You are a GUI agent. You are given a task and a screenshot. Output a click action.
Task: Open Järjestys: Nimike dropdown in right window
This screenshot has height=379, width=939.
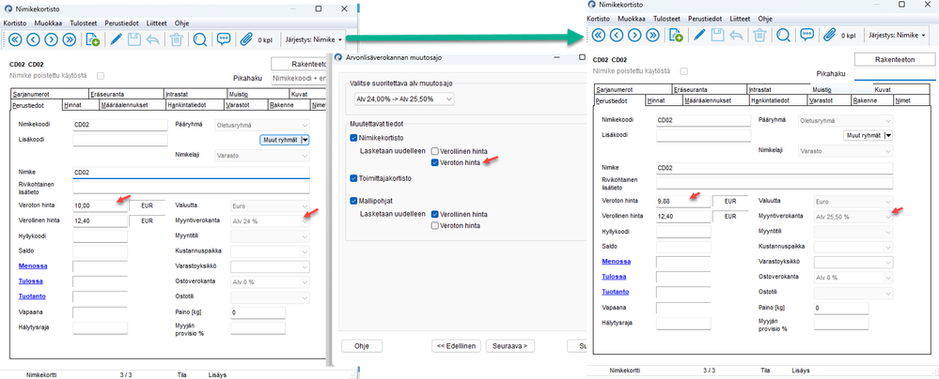[x=895, y=36]
